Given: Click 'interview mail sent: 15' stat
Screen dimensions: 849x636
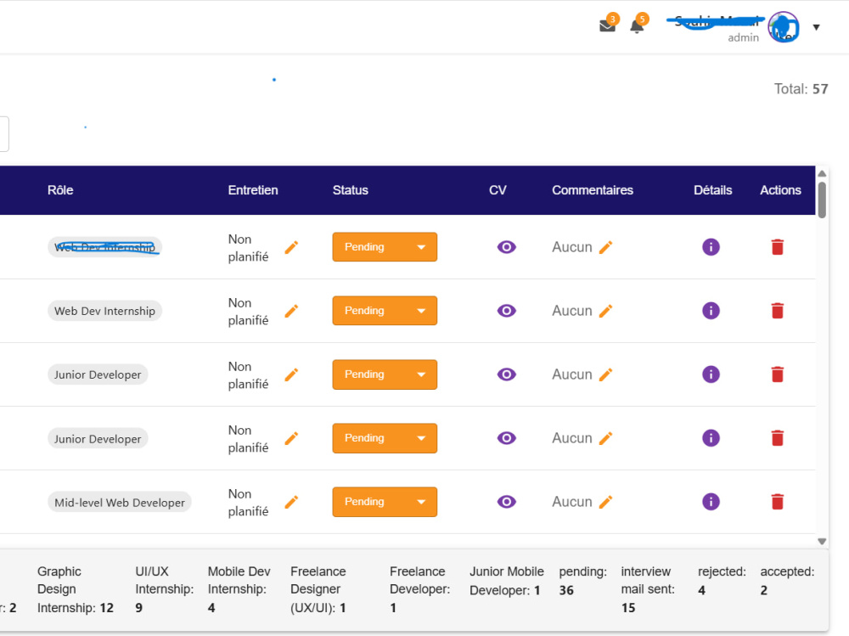Looking at the screenshot, I should [648, 589].
